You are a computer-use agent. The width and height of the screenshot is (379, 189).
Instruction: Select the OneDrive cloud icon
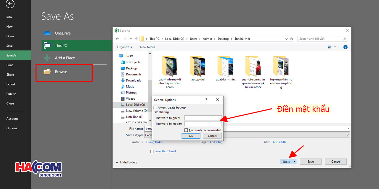(47, 33)
